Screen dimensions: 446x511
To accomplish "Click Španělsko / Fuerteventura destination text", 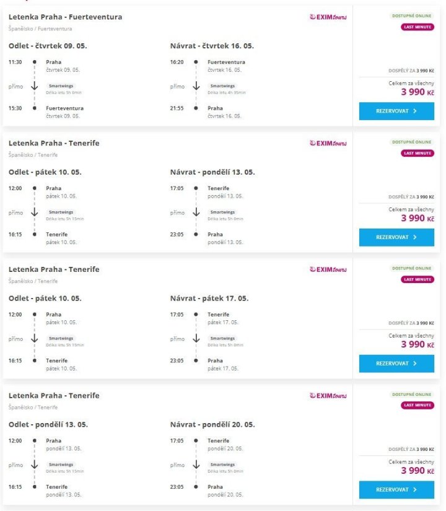I will point(40,28).
